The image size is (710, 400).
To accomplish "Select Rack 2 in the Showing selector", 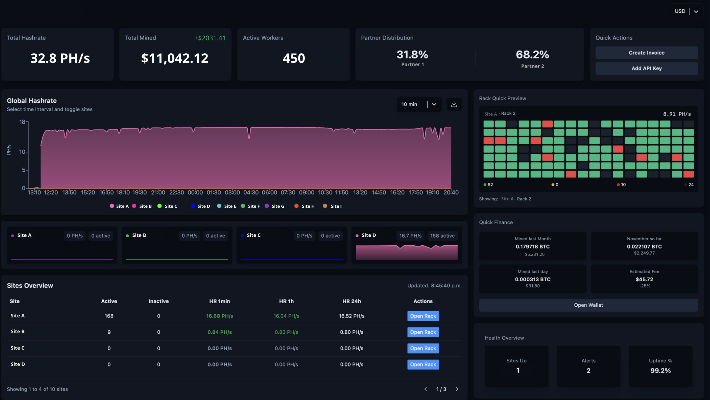I will [x=525, y=199].
